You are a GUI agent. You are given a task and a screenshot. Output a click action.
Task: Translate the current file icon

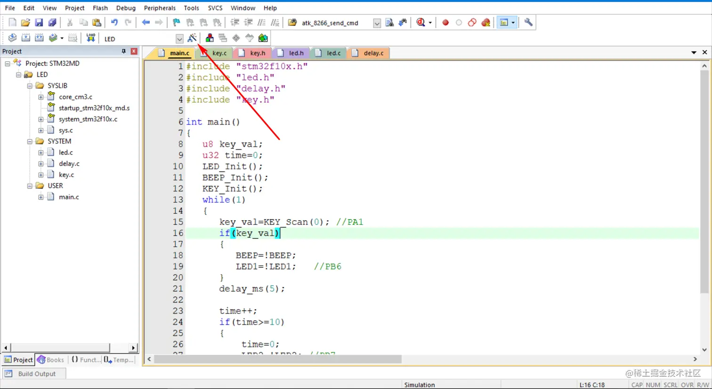coord(12,38)
